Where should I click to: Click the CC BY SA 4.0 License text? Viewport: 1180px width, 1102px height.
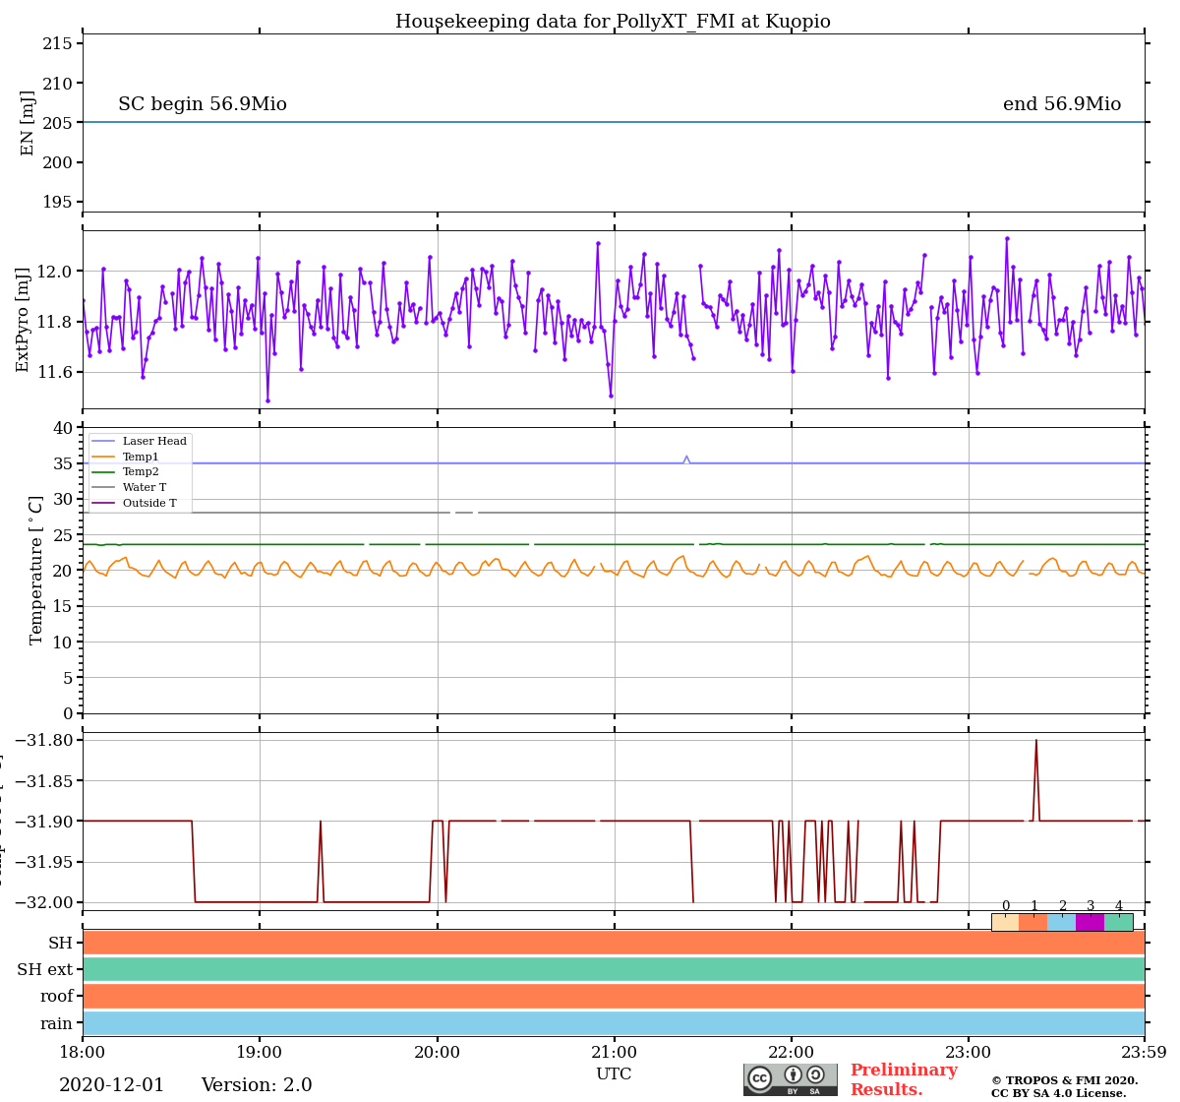click(1059, 1093)
